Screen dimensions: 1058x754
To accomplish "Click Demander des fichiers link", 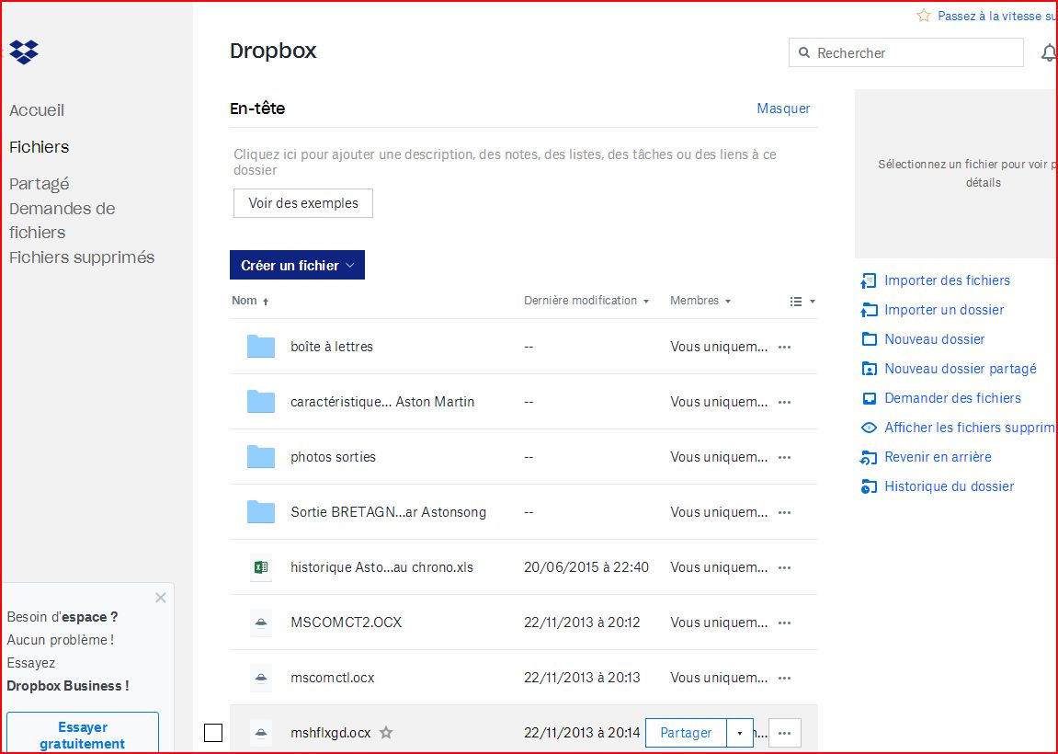I will click(x=952, y=398).
